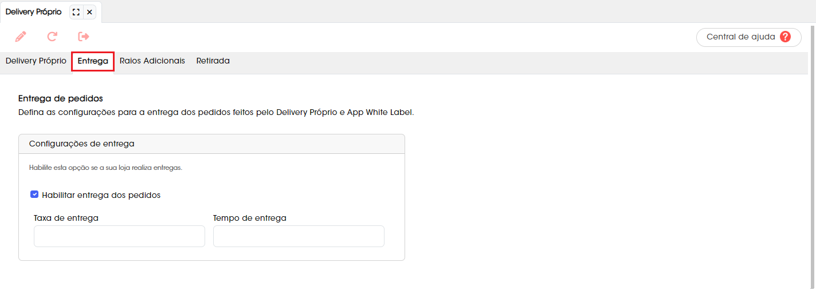Viewport: 816px width, 290px height.
Task: Focus the Tempo de entrega field
Action: [299, 236]
